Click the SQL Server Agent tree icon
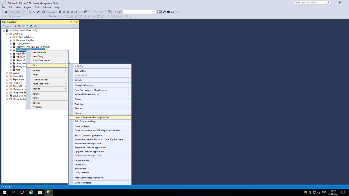 11,96
